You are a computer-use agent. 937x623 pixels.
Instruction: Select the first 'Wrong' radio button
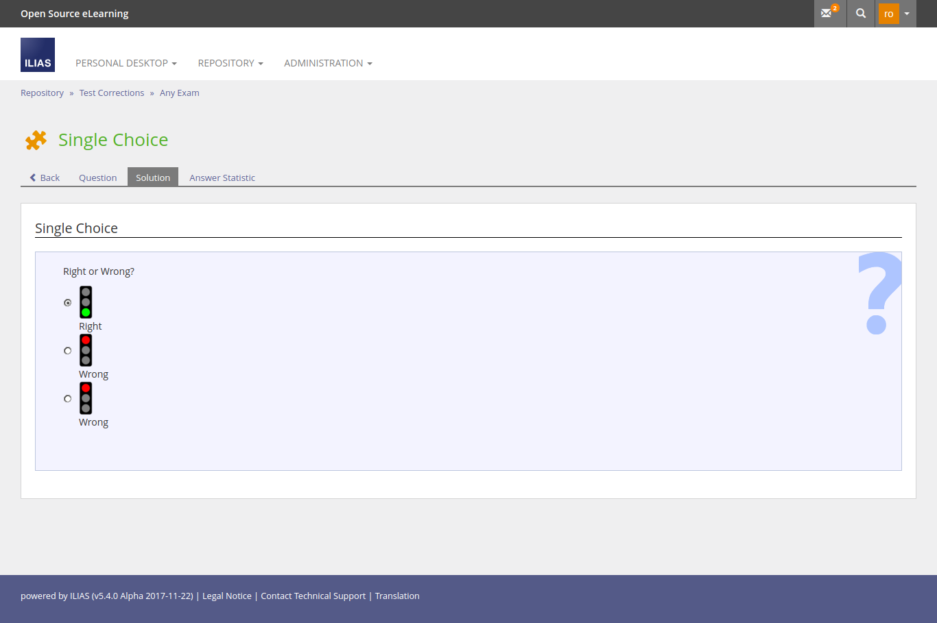click(68, 350)
